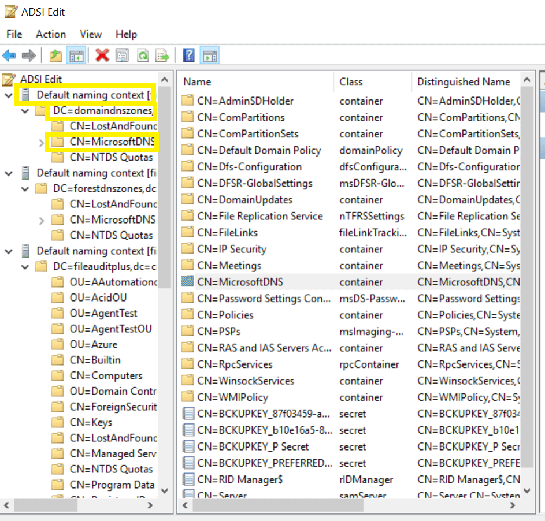Select OU=AgentTest in the tree
Screen dimensions: 545x521
(103, 313)
